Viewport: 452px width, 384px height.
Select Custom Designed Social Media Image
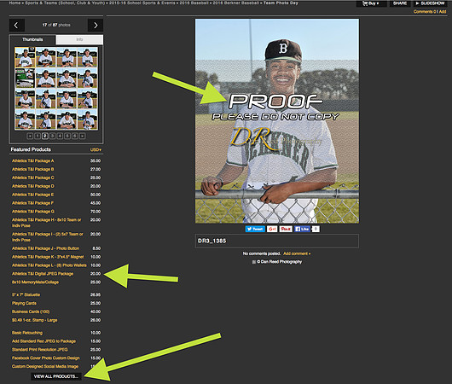pos(45,366)
